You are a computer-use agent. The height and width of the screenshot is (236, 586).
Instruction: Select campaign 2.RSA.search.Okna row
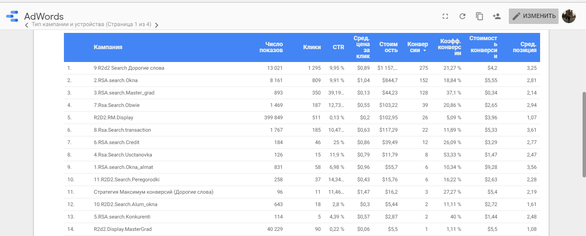[x=115, y=80]
